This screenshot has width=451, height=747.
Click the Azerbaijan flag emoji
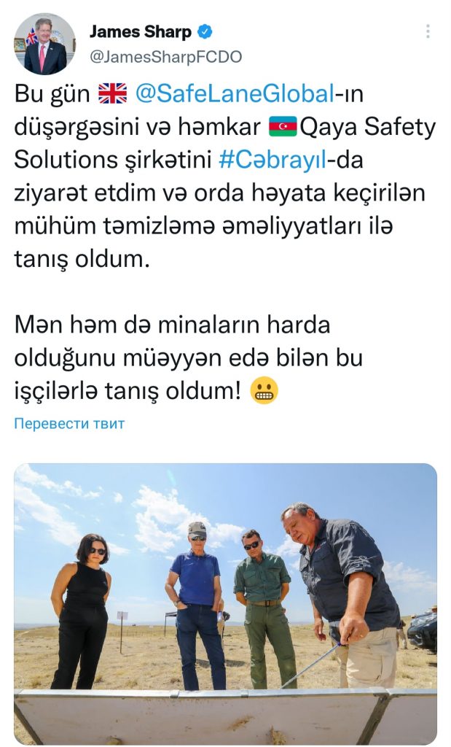coord(283,127)
